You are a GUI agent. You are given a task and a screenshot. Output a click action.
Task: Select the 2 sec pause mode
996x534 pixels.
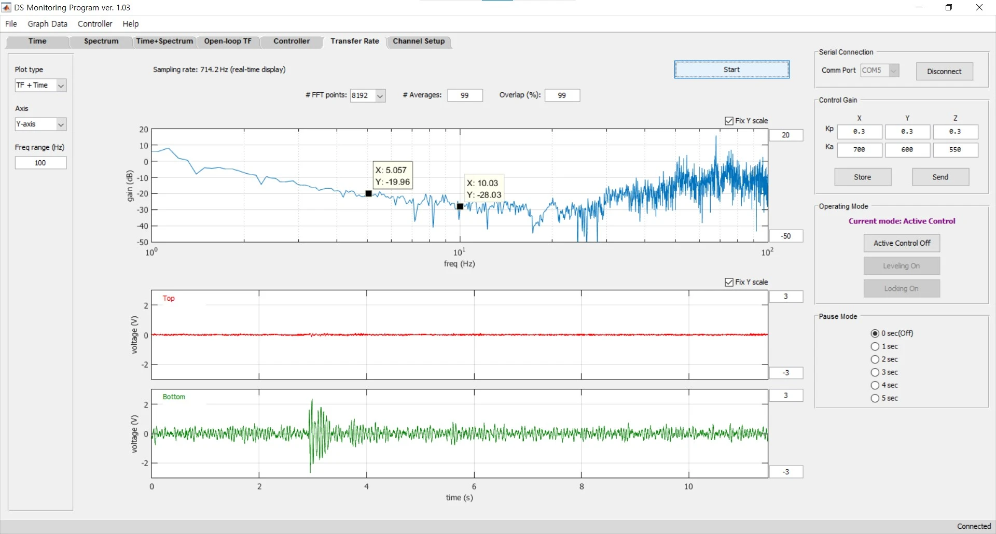click(875, 359)
